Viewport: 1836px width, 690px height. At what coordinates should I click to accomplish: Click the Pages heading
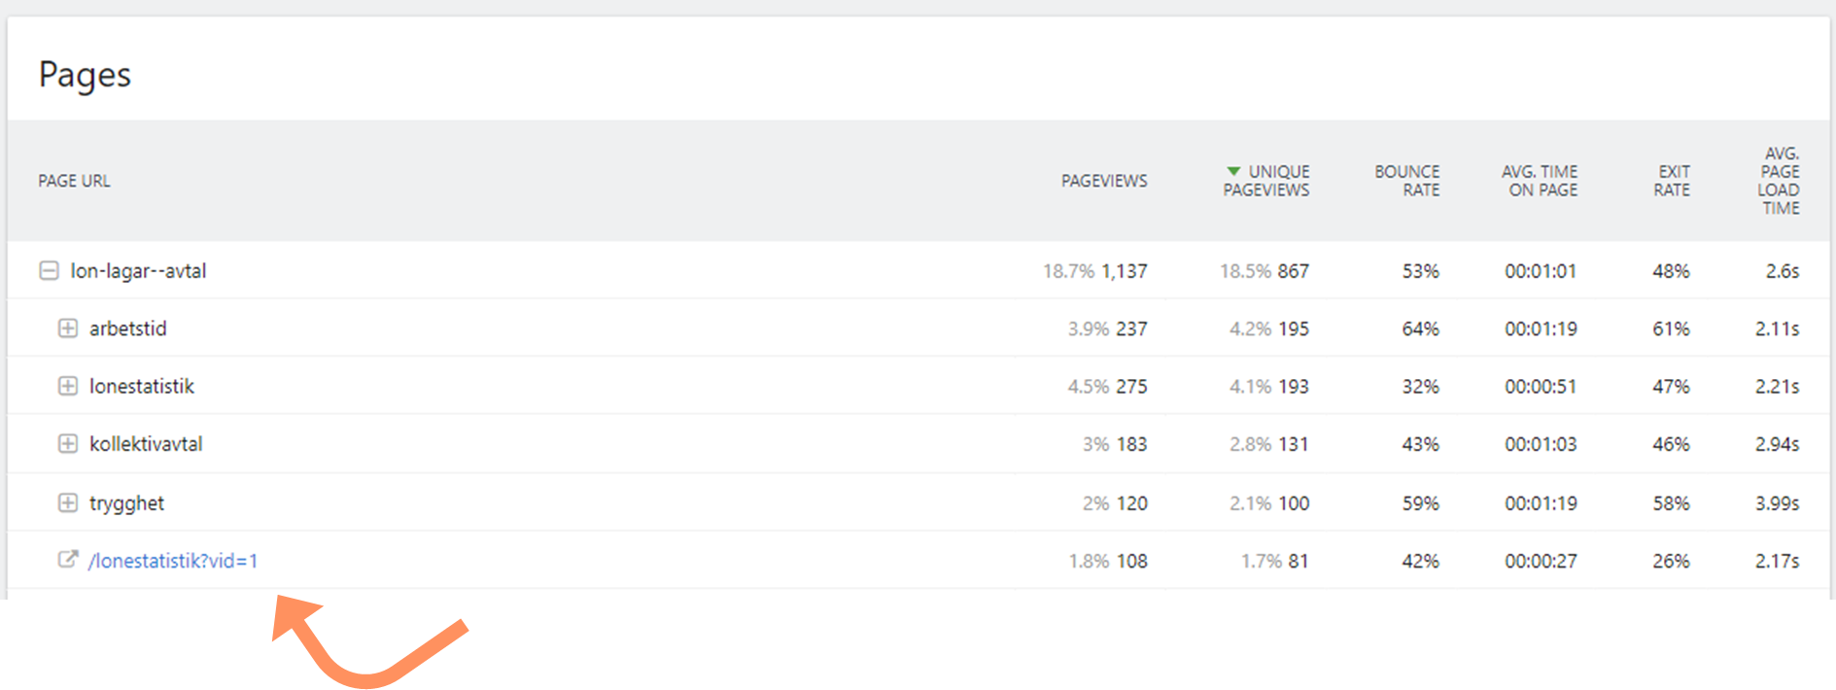[85, 75]
